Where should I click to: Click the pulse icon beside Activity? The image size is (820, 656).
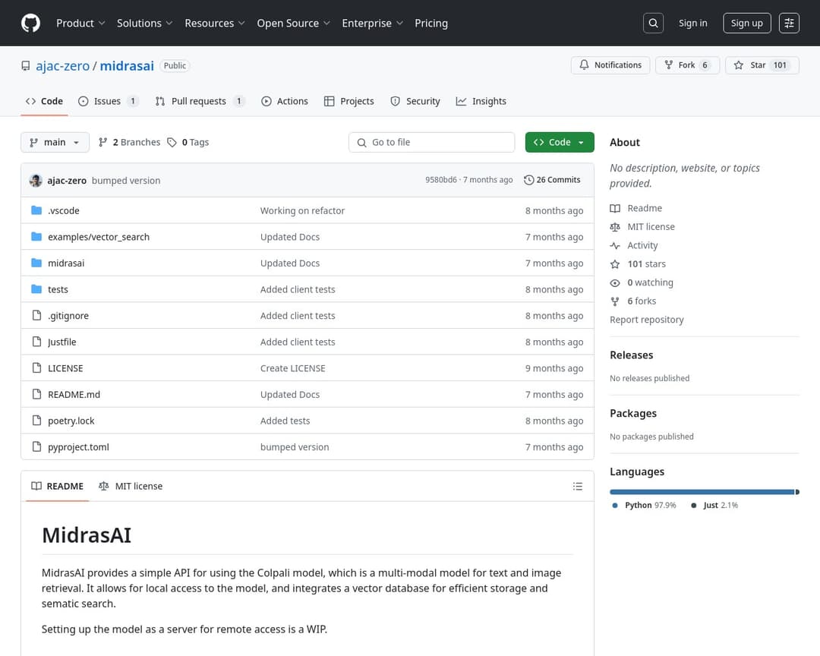point(615,246)
